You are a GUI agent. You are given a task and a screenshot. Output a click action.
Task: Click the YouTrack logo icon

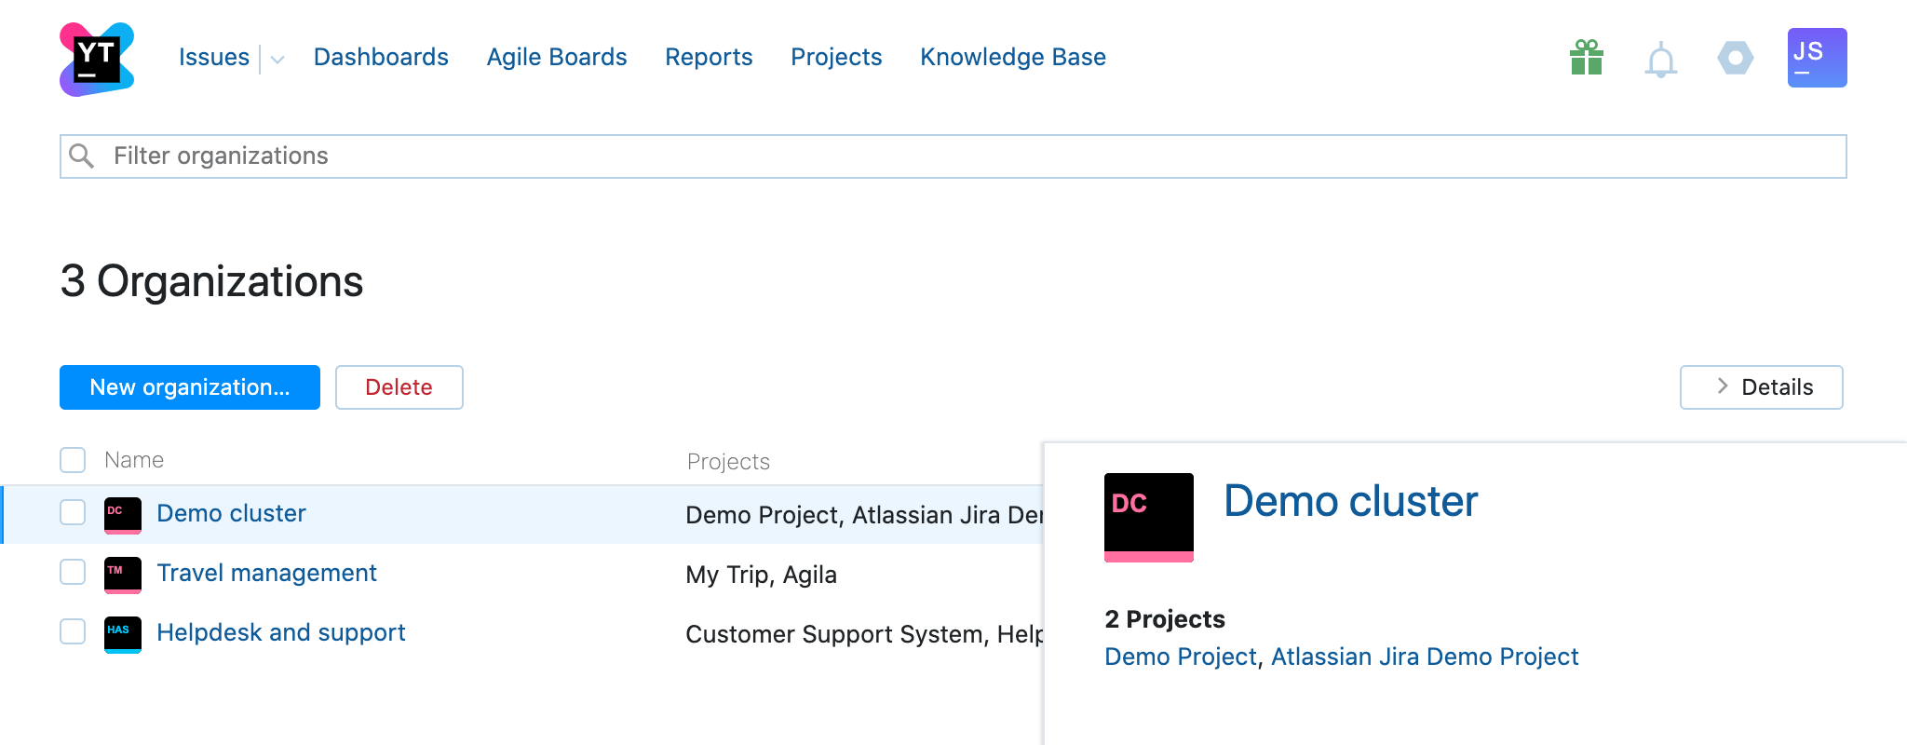coord(97,59)
